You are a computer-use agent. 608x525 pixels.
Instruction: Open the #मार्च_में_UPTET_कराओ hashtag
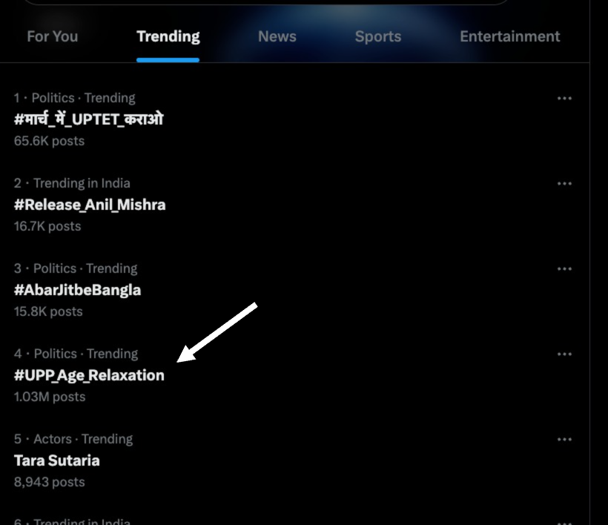(89, 119)
